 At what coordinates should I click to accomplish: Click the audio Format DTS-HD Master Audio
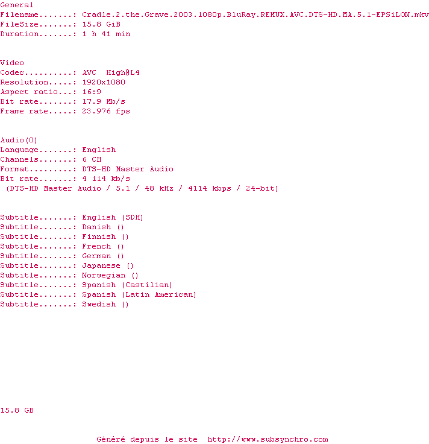(x=128, y=169)
